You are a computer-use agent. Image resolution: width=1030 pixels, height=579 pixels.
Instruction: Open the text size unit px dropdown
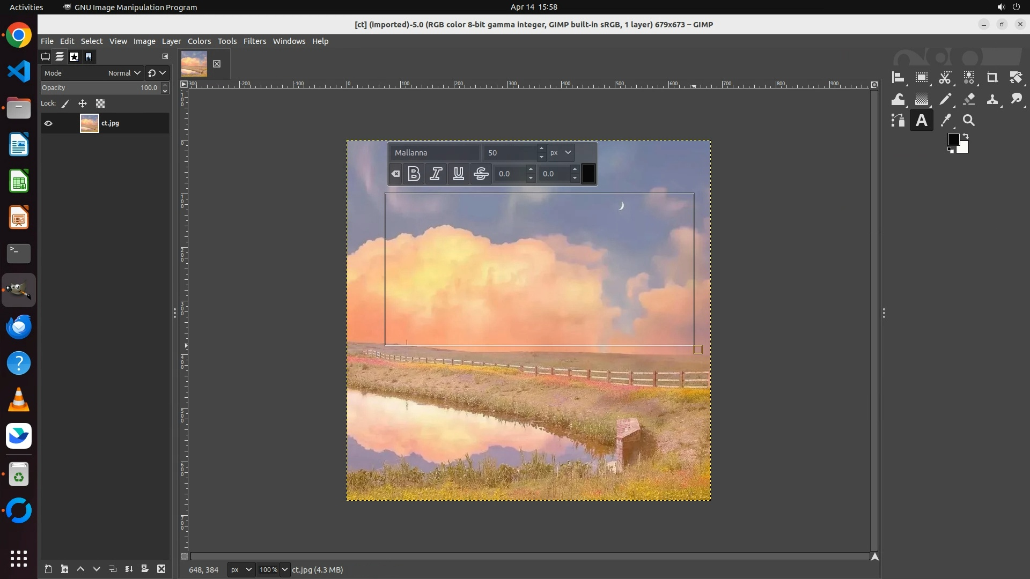[x=561, y=153]
